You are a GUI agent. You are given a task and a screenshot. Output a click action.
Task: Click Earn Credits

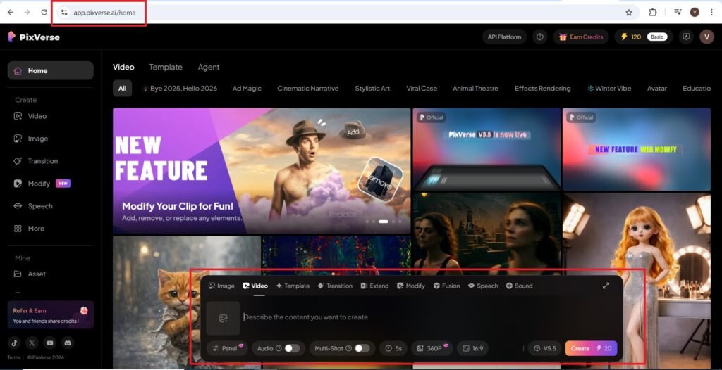[x=581, y=37]
